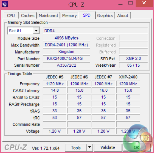Click the 05 / 15 Week/Year value

click(x=133, y=65)
